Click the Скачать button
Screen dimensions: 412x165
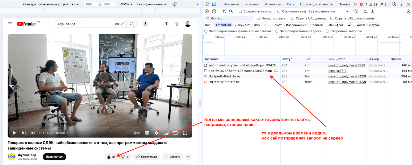point(173,157)
